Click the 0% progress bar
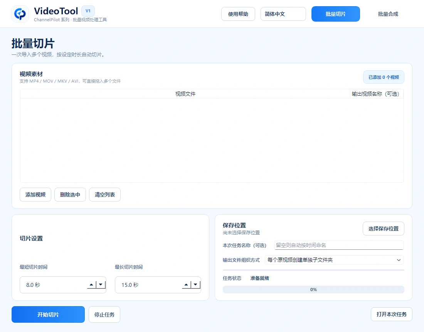The width and height of the screenshot is (424, 332). [x=313, y=290]
